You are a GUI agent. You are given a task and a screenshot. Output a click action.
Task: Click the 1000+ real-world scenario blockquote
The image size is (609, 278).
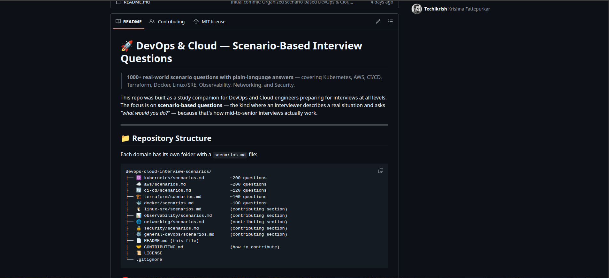(x=255, y=81)
